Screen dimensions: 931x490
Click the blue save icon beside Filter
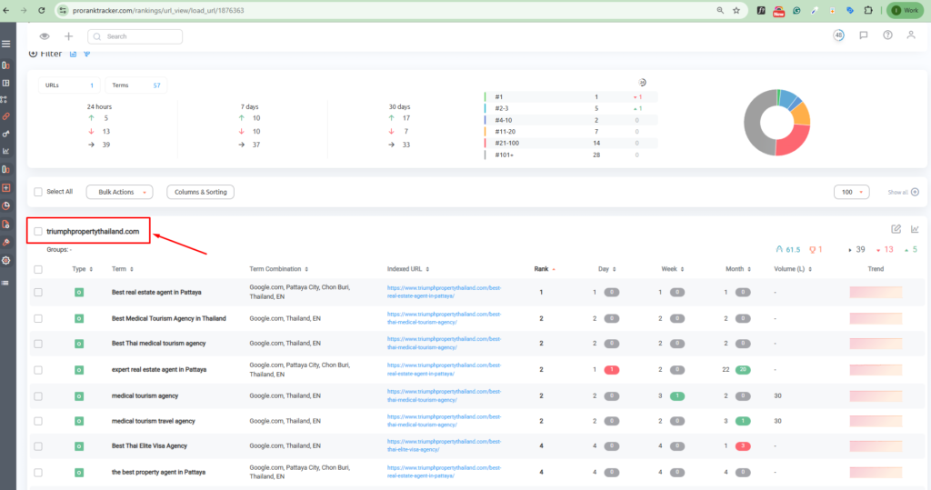[73, 54]
